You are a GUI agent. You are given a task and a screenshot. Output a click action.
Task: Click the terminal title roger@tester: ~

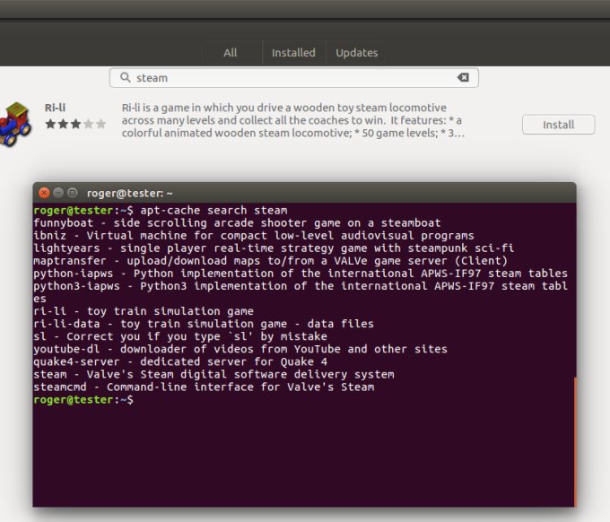[129, 194]
